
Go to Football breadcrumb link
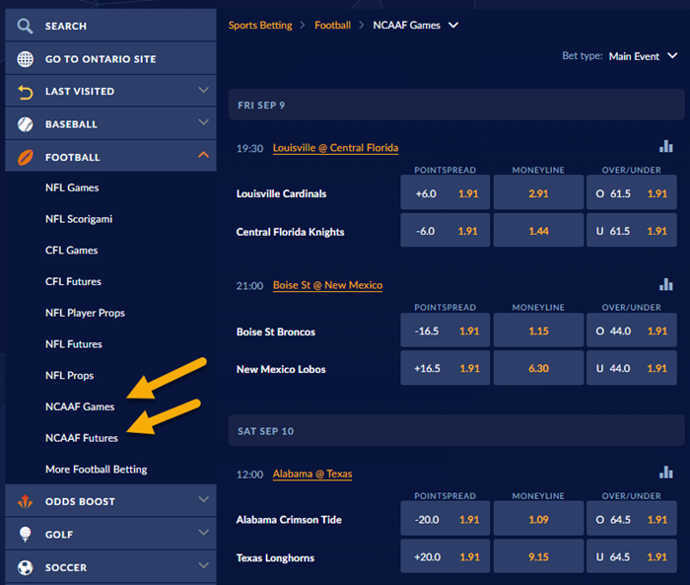coord(333,25)
